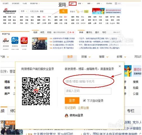
Task: Open headline starting with 习近平：加快实施
Action: (x=98, y=38)
